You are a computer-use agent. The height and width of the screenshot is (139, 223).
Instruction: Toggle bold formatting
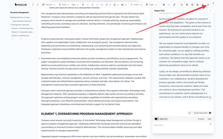pyautogui.click(x=83, y=5)
